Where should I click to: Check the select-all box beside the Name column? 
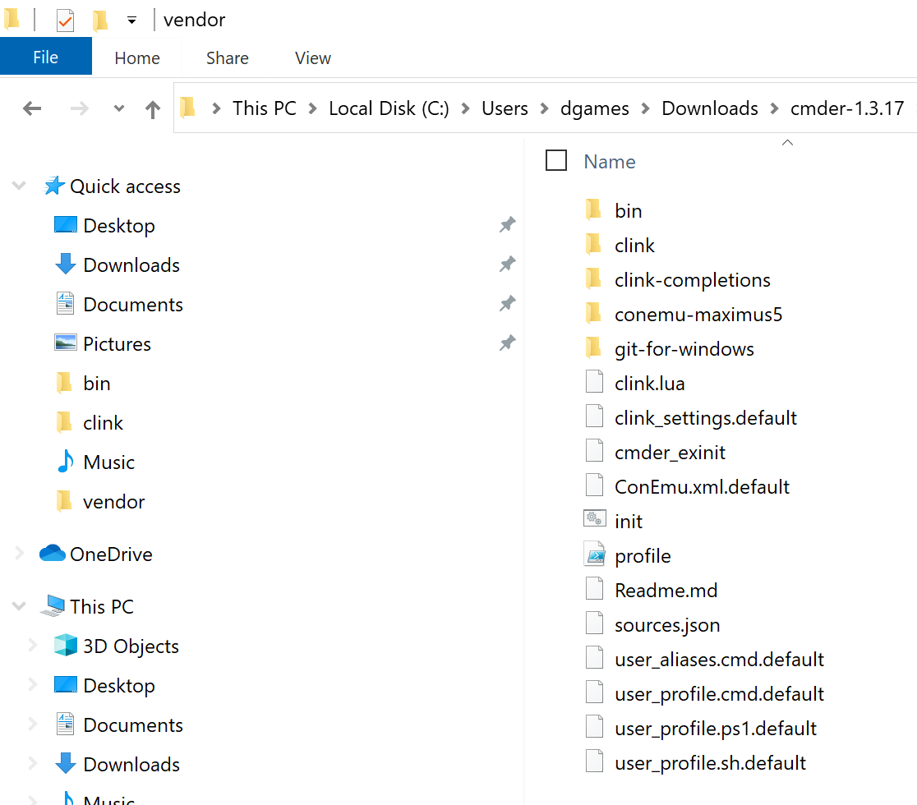click(x=556, y=160)
